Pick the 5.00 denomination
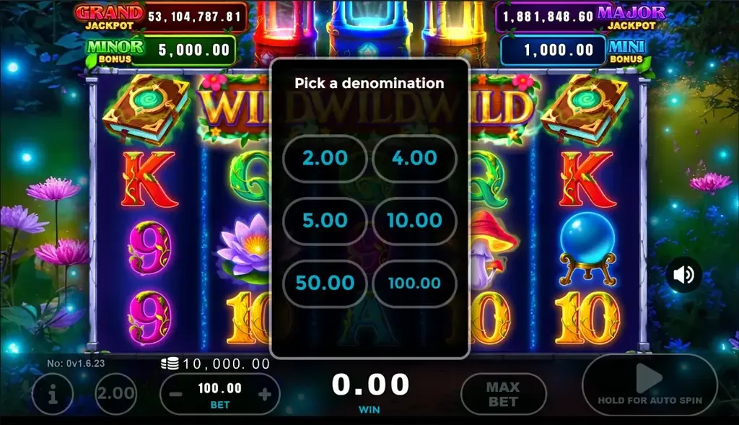 click(325, 221)
